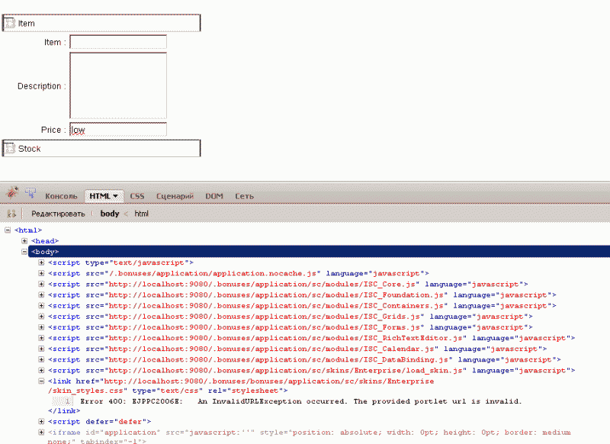This screenshot has height=444, width=610.
Task: Expand the <head> node
Action: click(24, 240)
